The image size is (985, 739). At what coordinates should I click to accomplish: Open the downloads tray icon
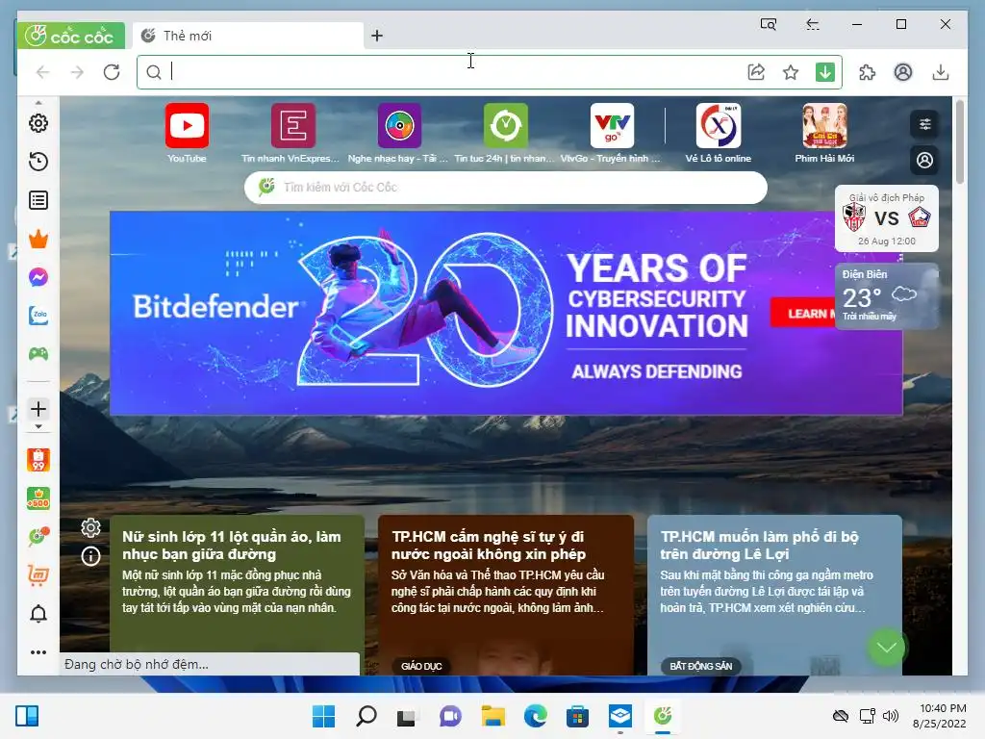pos(941,72)
